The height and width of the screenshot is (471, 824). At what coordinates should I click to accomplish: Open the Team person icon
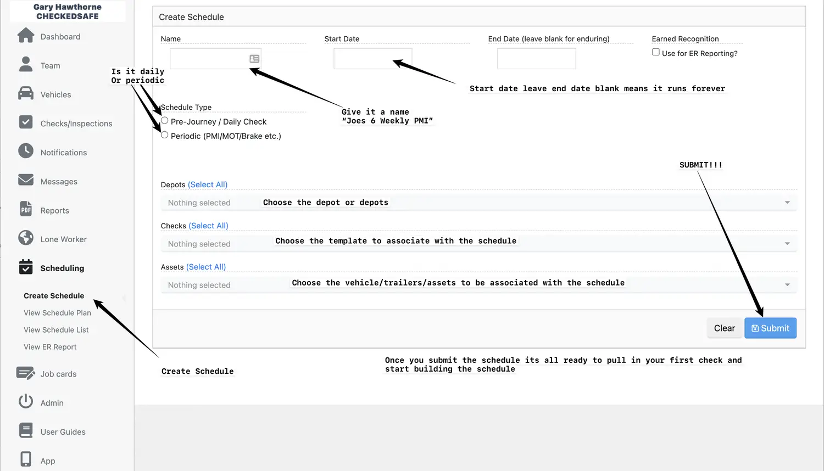pos(26,65)
